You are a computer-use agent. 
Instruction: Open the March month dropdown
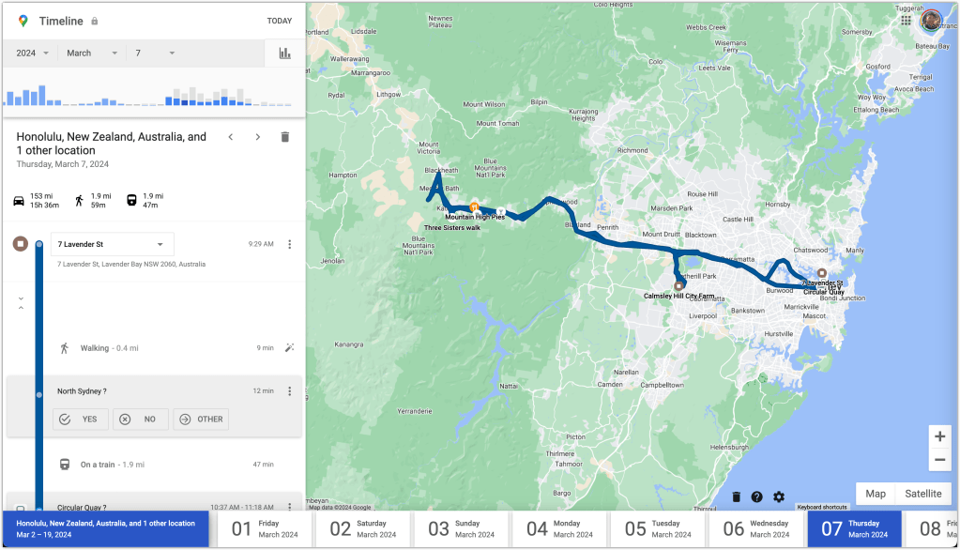(x=92, y=53)
